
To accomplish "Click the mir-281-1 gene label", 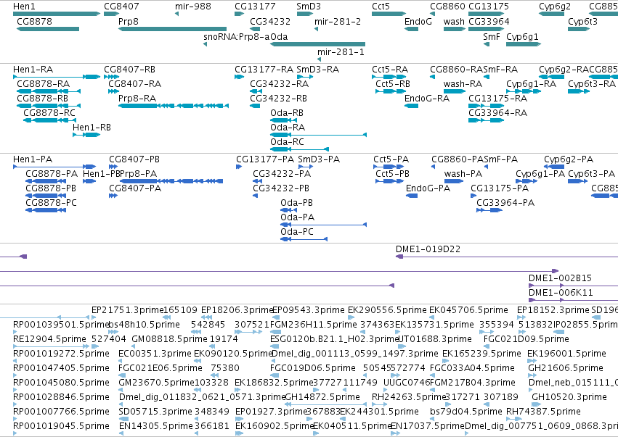I will coord(341,52).
